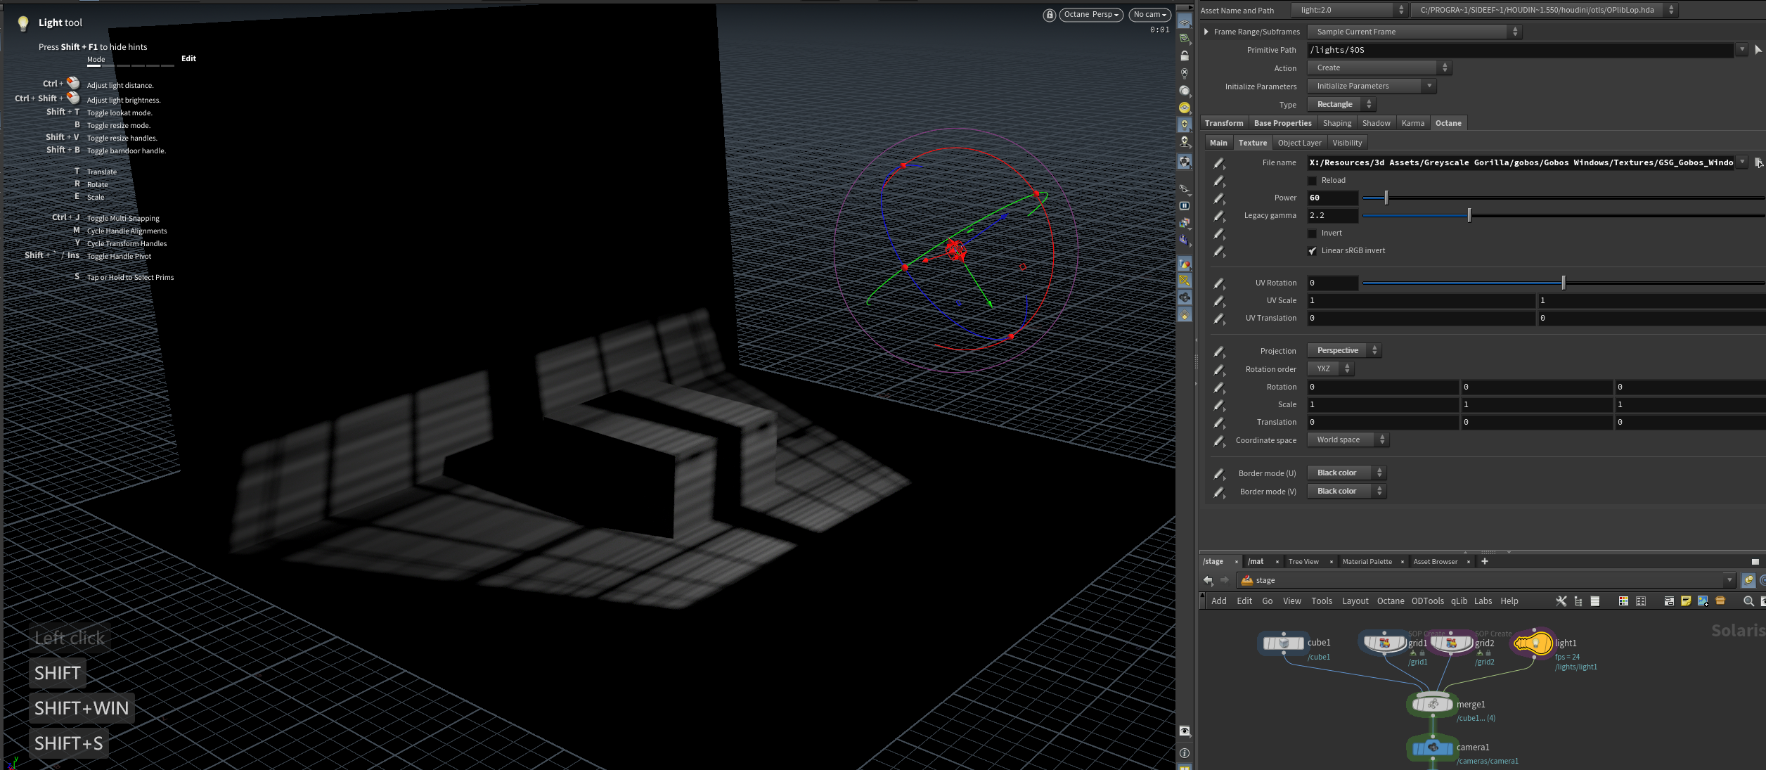Enable the Reload checkbox
Viewport: 1766px width, 770px height.
1312,181
